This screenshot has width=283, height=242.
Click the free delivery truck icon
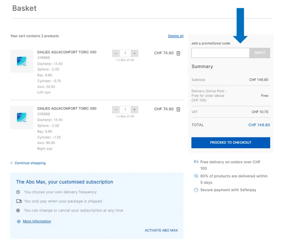pos(196,162)
